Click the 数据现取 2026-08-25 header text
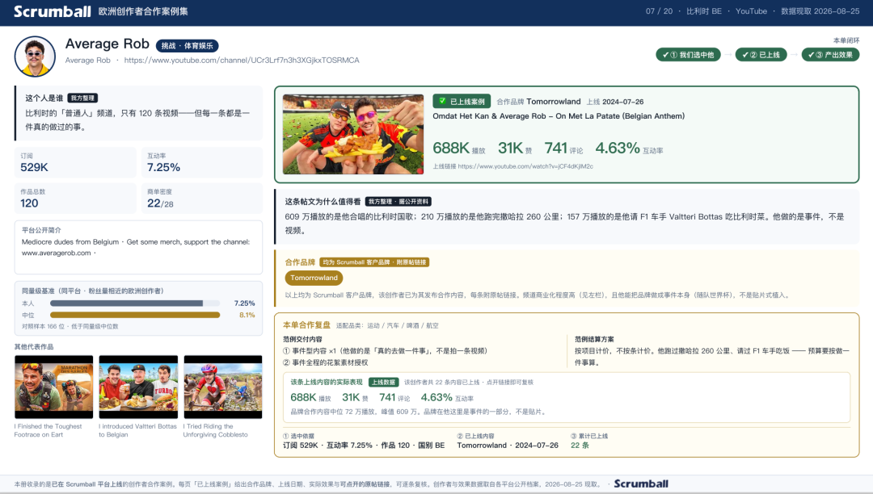 [820, 11]
